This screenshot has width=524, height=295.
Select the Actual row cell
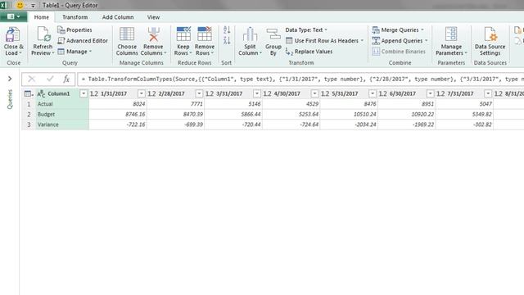pyautogui.click(x=62, y=104)
